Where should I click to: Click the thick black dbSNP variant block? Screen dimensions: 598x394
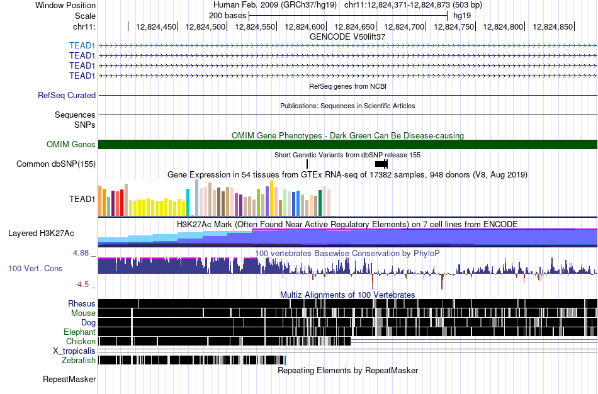(x=381, y=164)
